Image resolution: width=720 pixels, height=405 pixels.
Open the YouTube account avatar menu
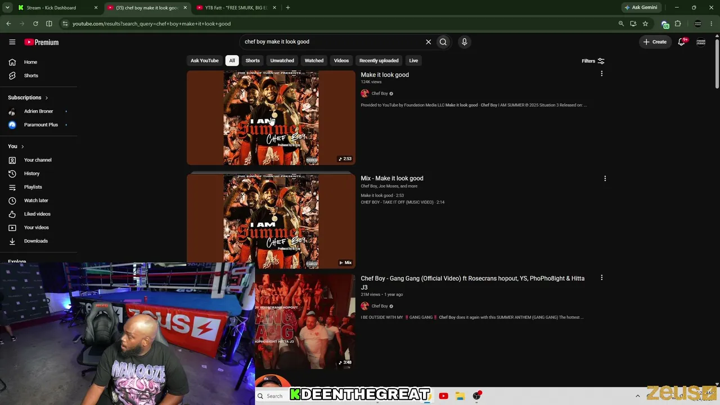[x=701, y=42]
